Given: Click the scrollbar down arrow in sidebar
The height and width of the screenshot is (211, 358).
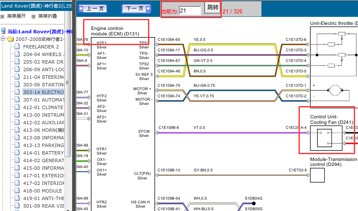Looking at the screenshot, I should [67, 209].
